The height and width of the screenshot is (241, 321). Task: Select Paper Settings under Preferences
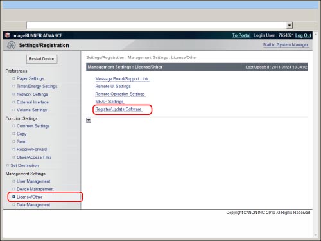tap(30, 78)
